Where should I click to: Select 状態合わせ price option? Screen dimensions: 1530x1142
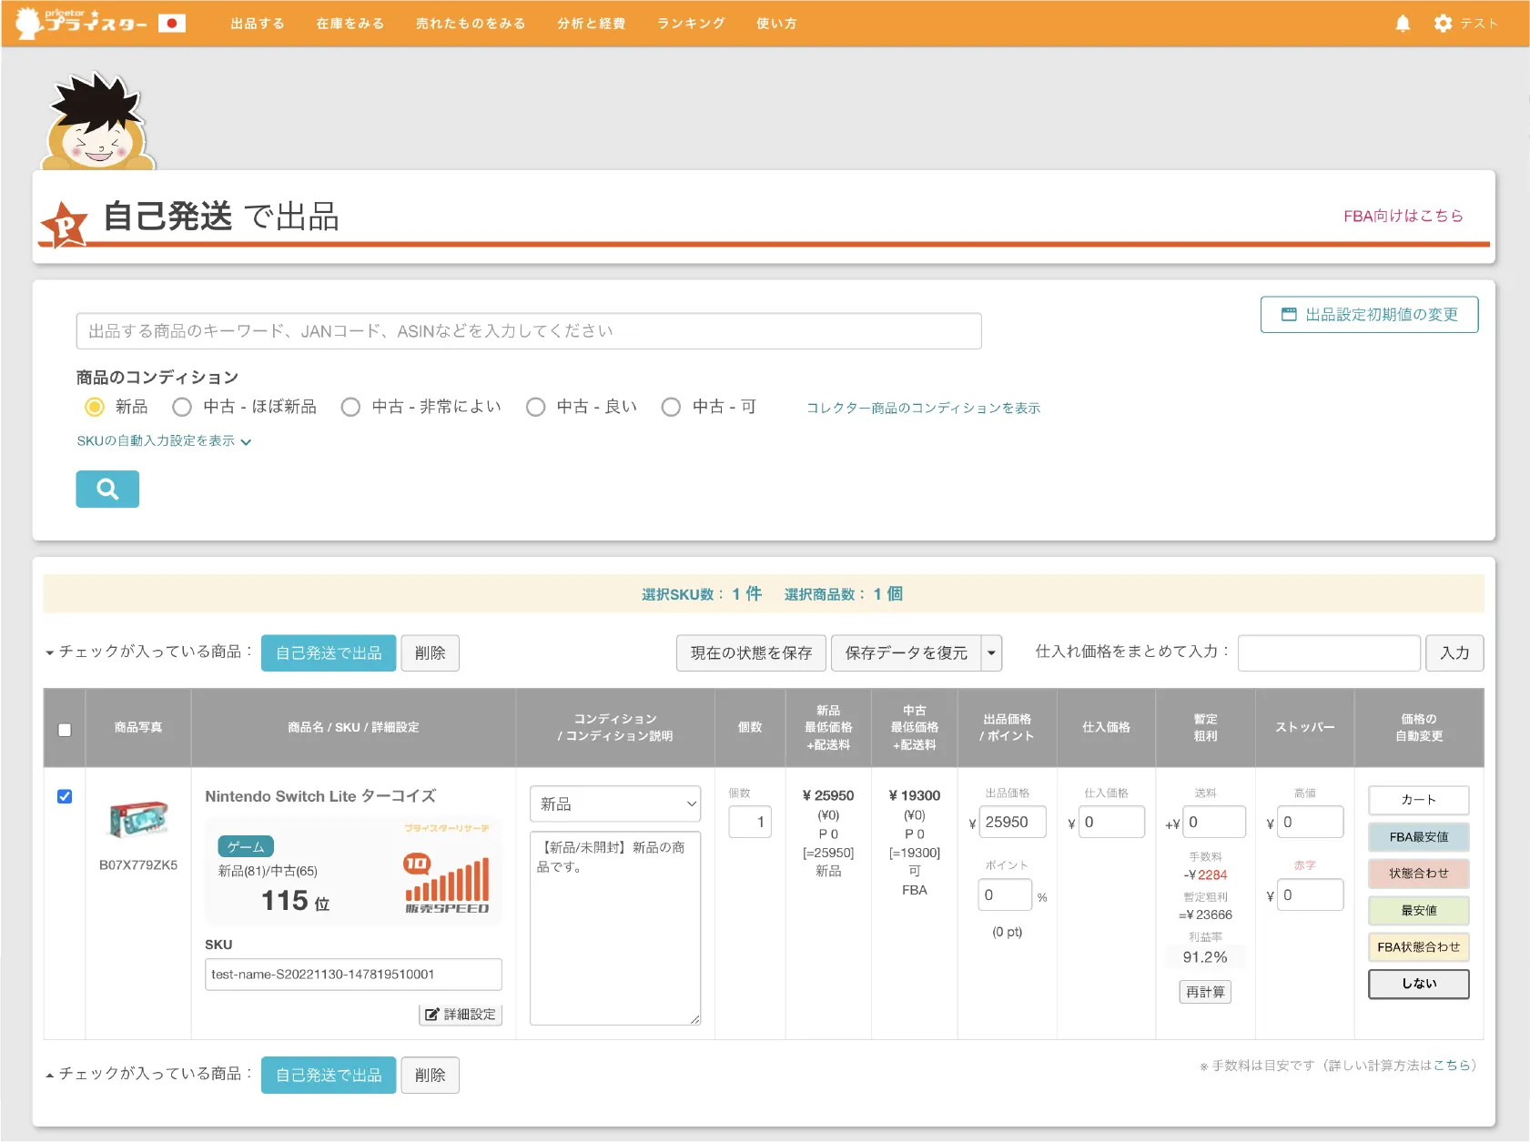point(1418,874)
